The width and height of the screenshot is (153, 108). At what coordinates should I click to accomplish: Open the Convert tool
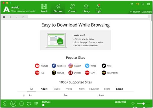(72, 7)
